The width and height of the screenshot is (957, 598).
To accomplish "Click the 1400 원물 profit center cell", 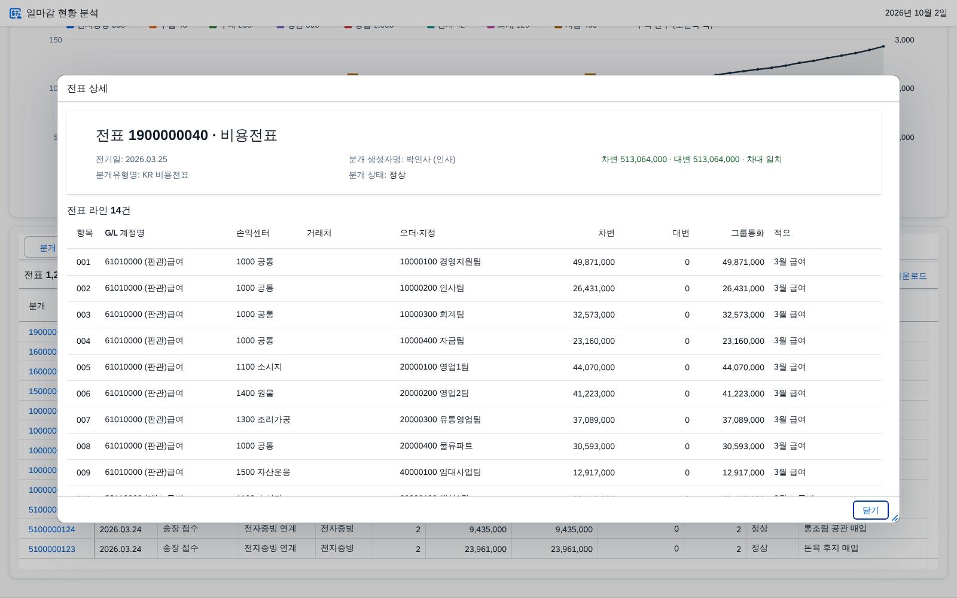I will tap(255, 393).
